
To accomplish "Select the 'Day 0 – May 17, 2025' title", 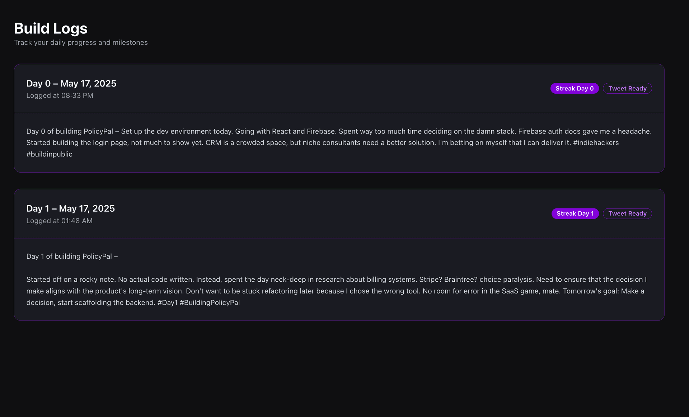I will 71,84.
